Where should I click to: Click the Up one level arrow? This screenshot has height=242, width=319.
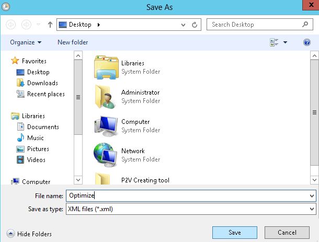(x=50, y=25)
